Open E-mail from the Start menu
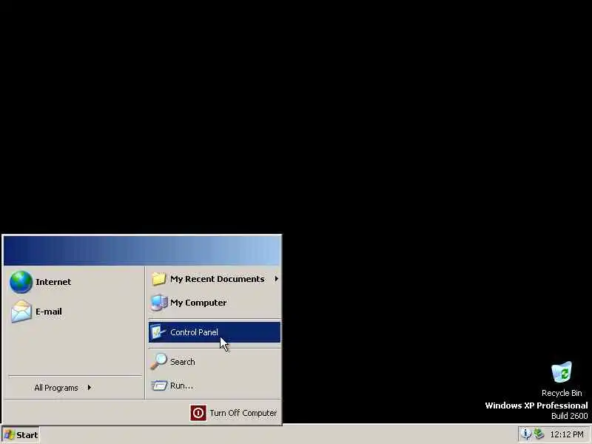This screenshot has height=444, width=592. tap(75, 312)
